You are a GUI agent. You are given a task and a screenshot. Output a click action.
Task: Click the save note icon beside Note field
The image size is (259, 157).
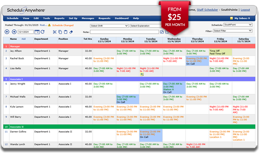(x=162, y=32)
